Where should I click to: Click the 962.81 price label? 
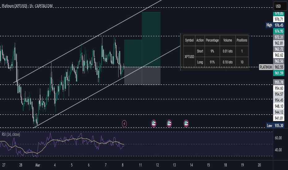pos(279,43)
